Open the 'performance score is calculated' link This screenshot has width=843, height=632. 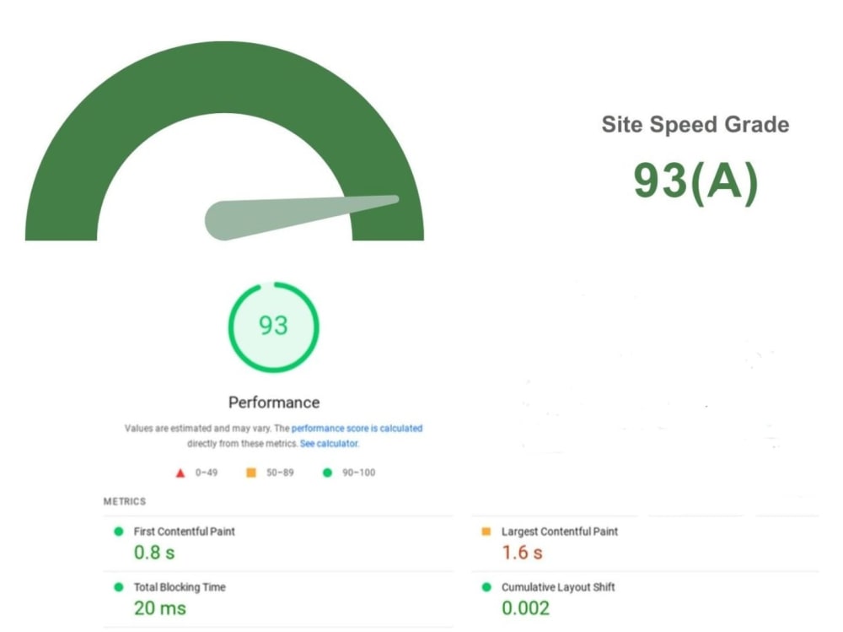pos(357,429)
